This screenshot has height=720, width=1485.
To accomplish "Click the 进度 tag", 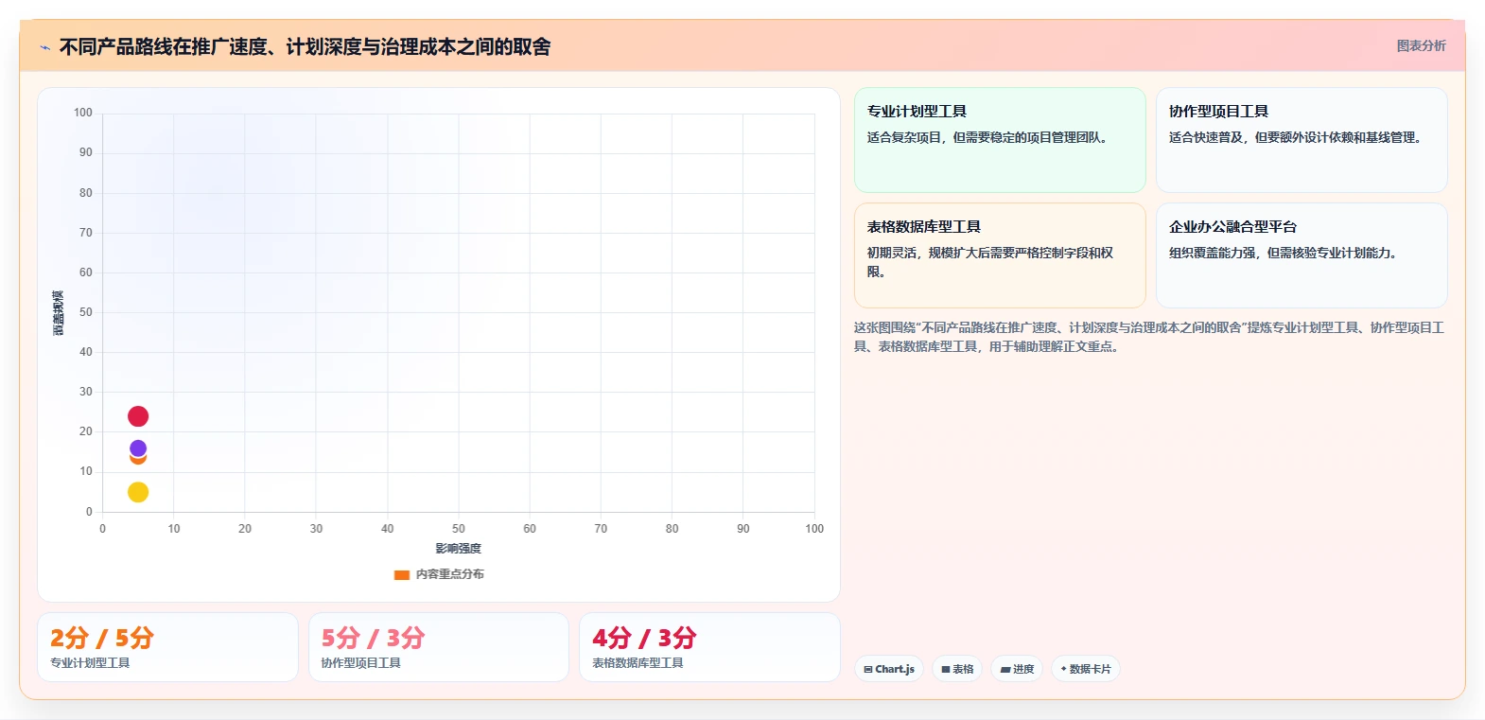I will [x=1017, y=669].
